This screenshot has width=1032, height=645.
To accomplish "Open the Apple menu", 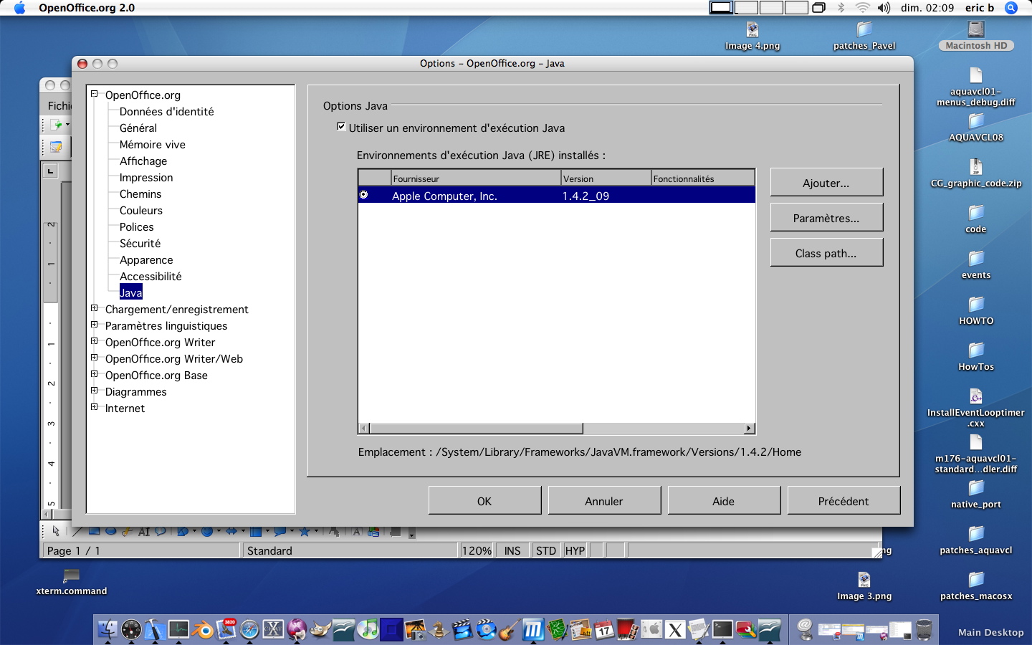I will (x=19, y=8).
